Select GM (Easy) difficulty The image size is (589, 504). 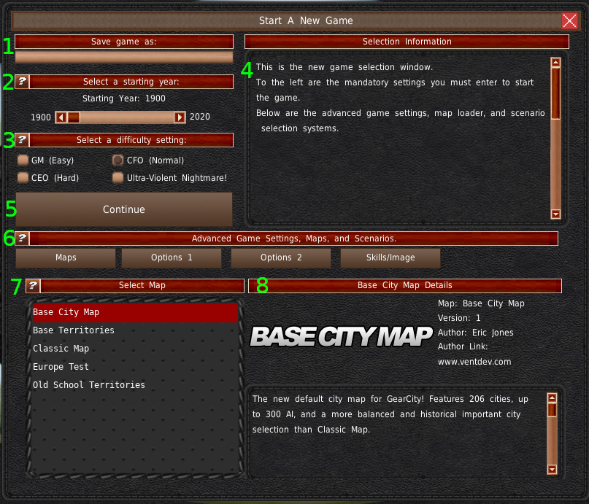point(23,160)
